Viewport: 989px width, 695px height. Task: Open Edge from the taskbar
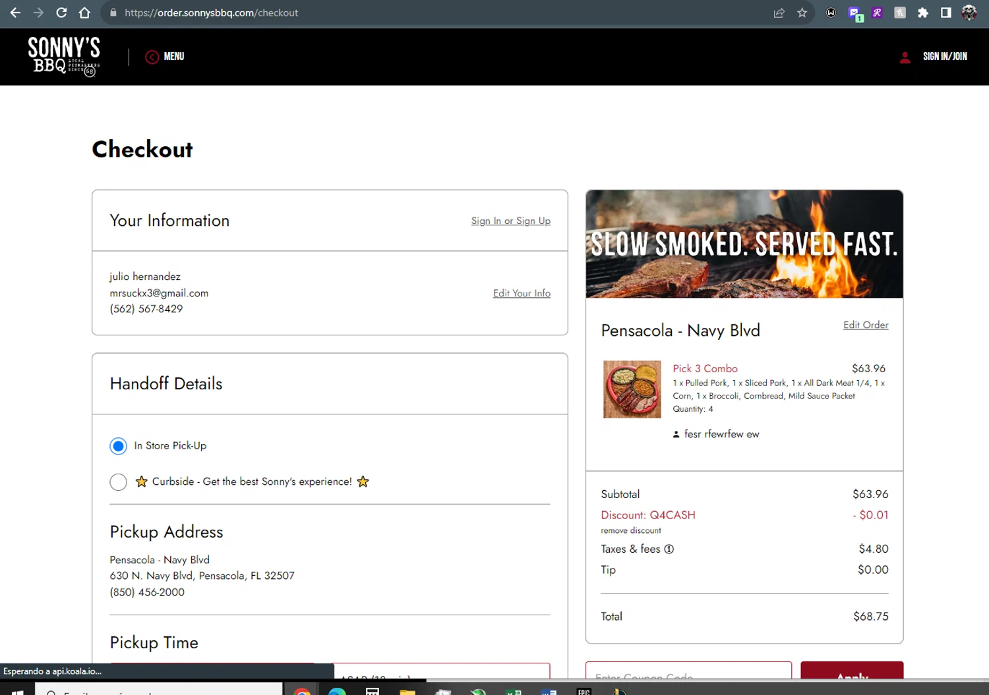[337, 691]
